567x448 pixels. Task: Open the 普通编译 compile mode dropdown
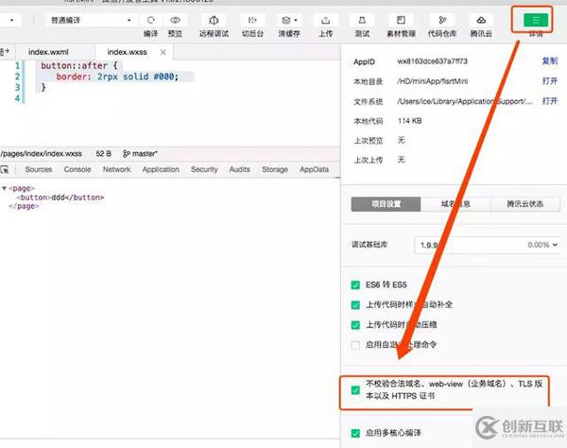click(x=91, y=20)
